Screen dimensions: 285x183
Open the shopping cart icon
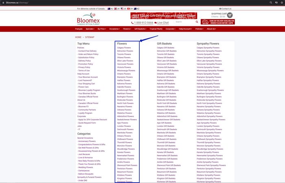(230, 15)
